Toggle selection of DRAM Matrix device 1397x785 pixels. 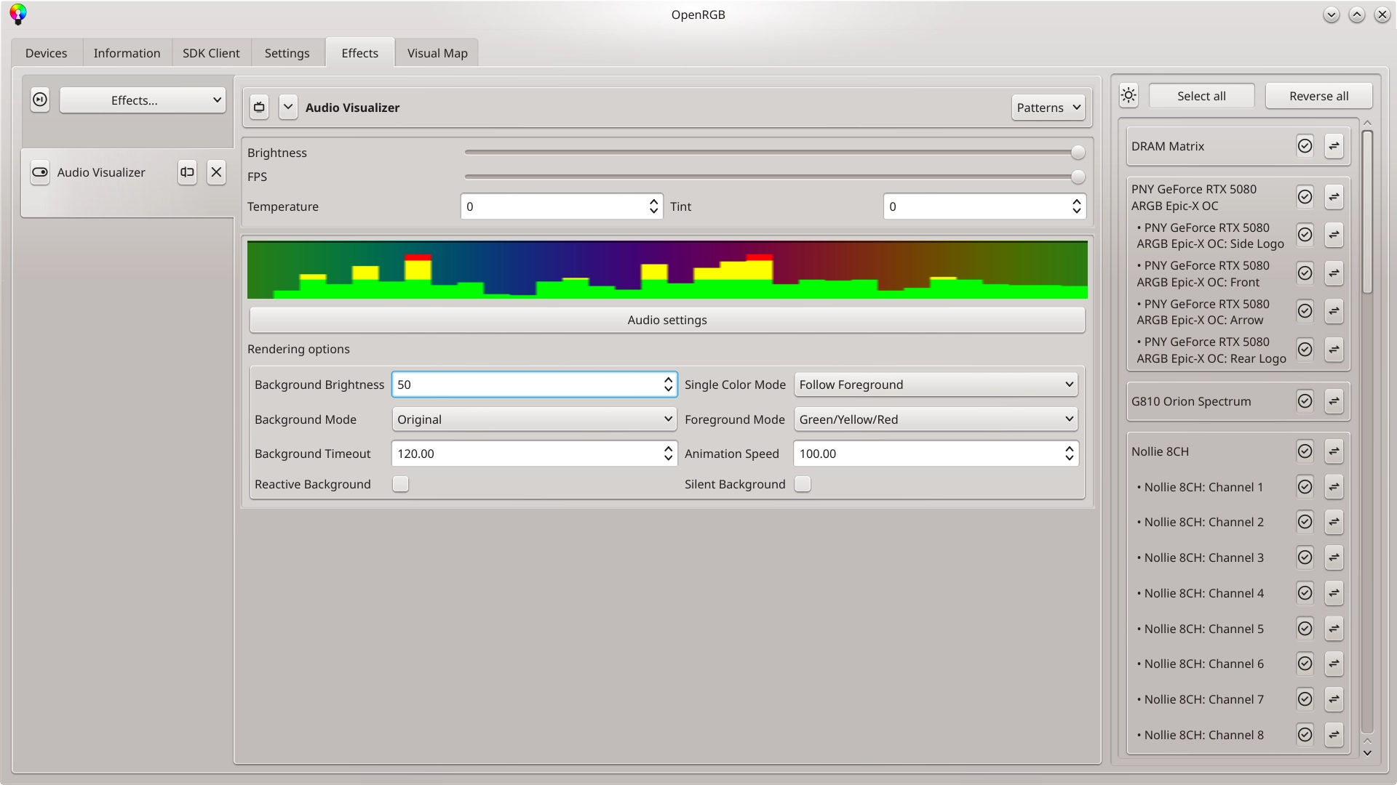point(1305,146)
